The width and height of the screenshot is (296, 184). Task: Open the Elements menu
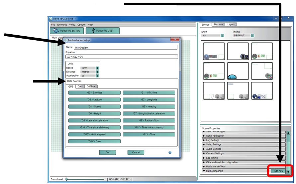[62, 25]
